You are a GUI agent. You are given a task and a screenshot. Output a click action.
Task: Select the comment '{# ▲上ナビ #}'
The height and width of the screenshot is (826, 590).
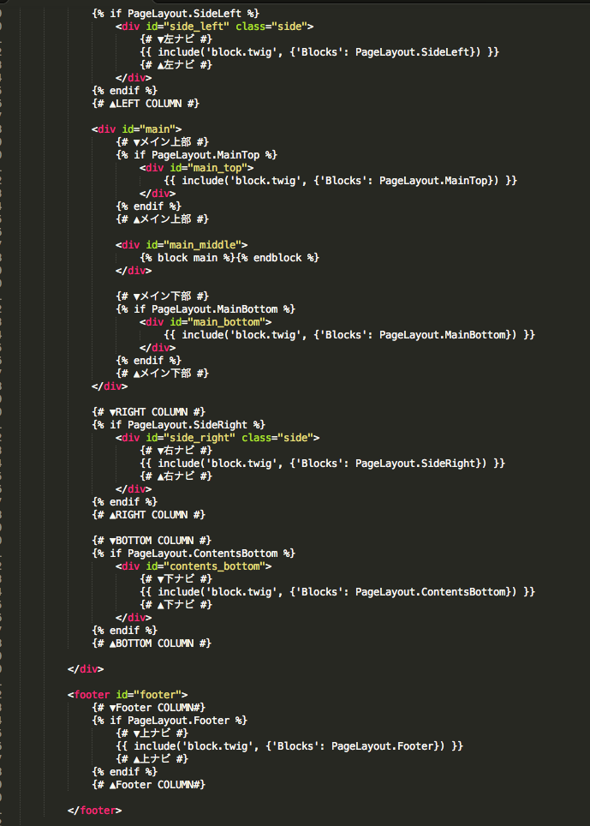[152, 759]
